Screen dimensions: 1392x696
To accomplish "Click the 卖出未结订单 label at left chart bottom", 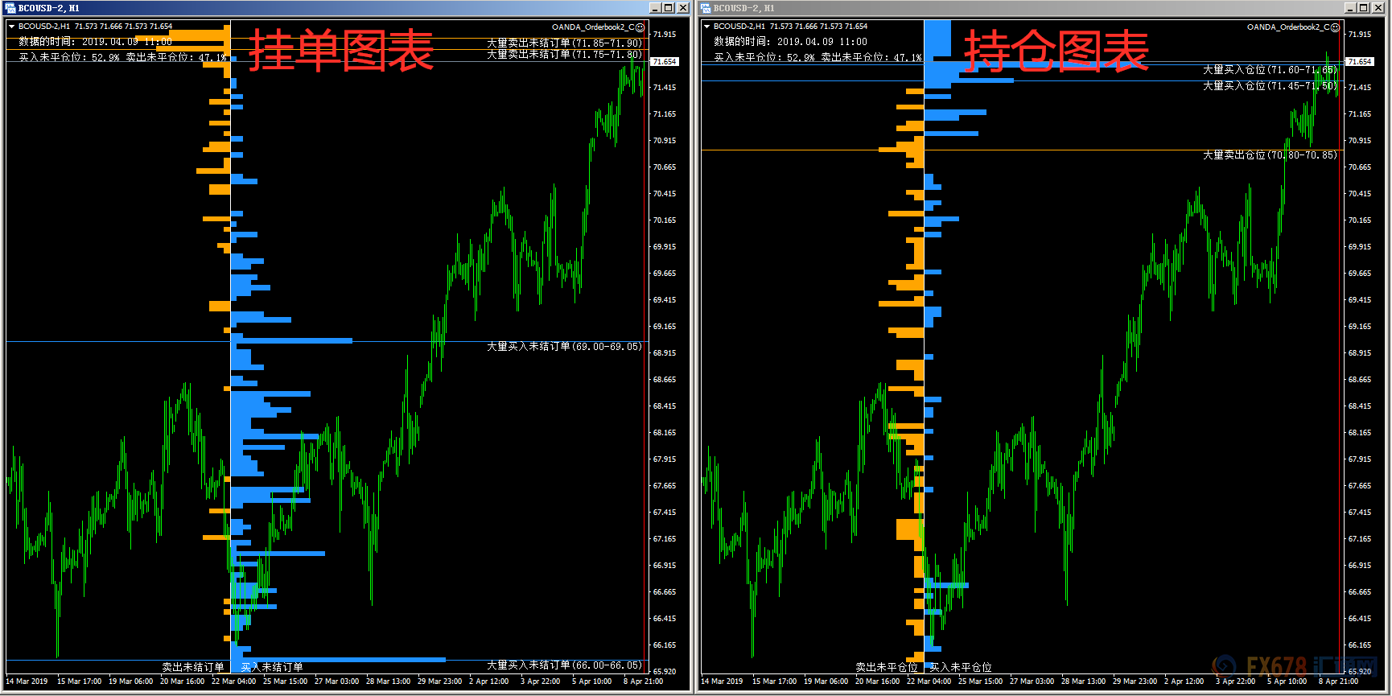I will click(193, 667).
